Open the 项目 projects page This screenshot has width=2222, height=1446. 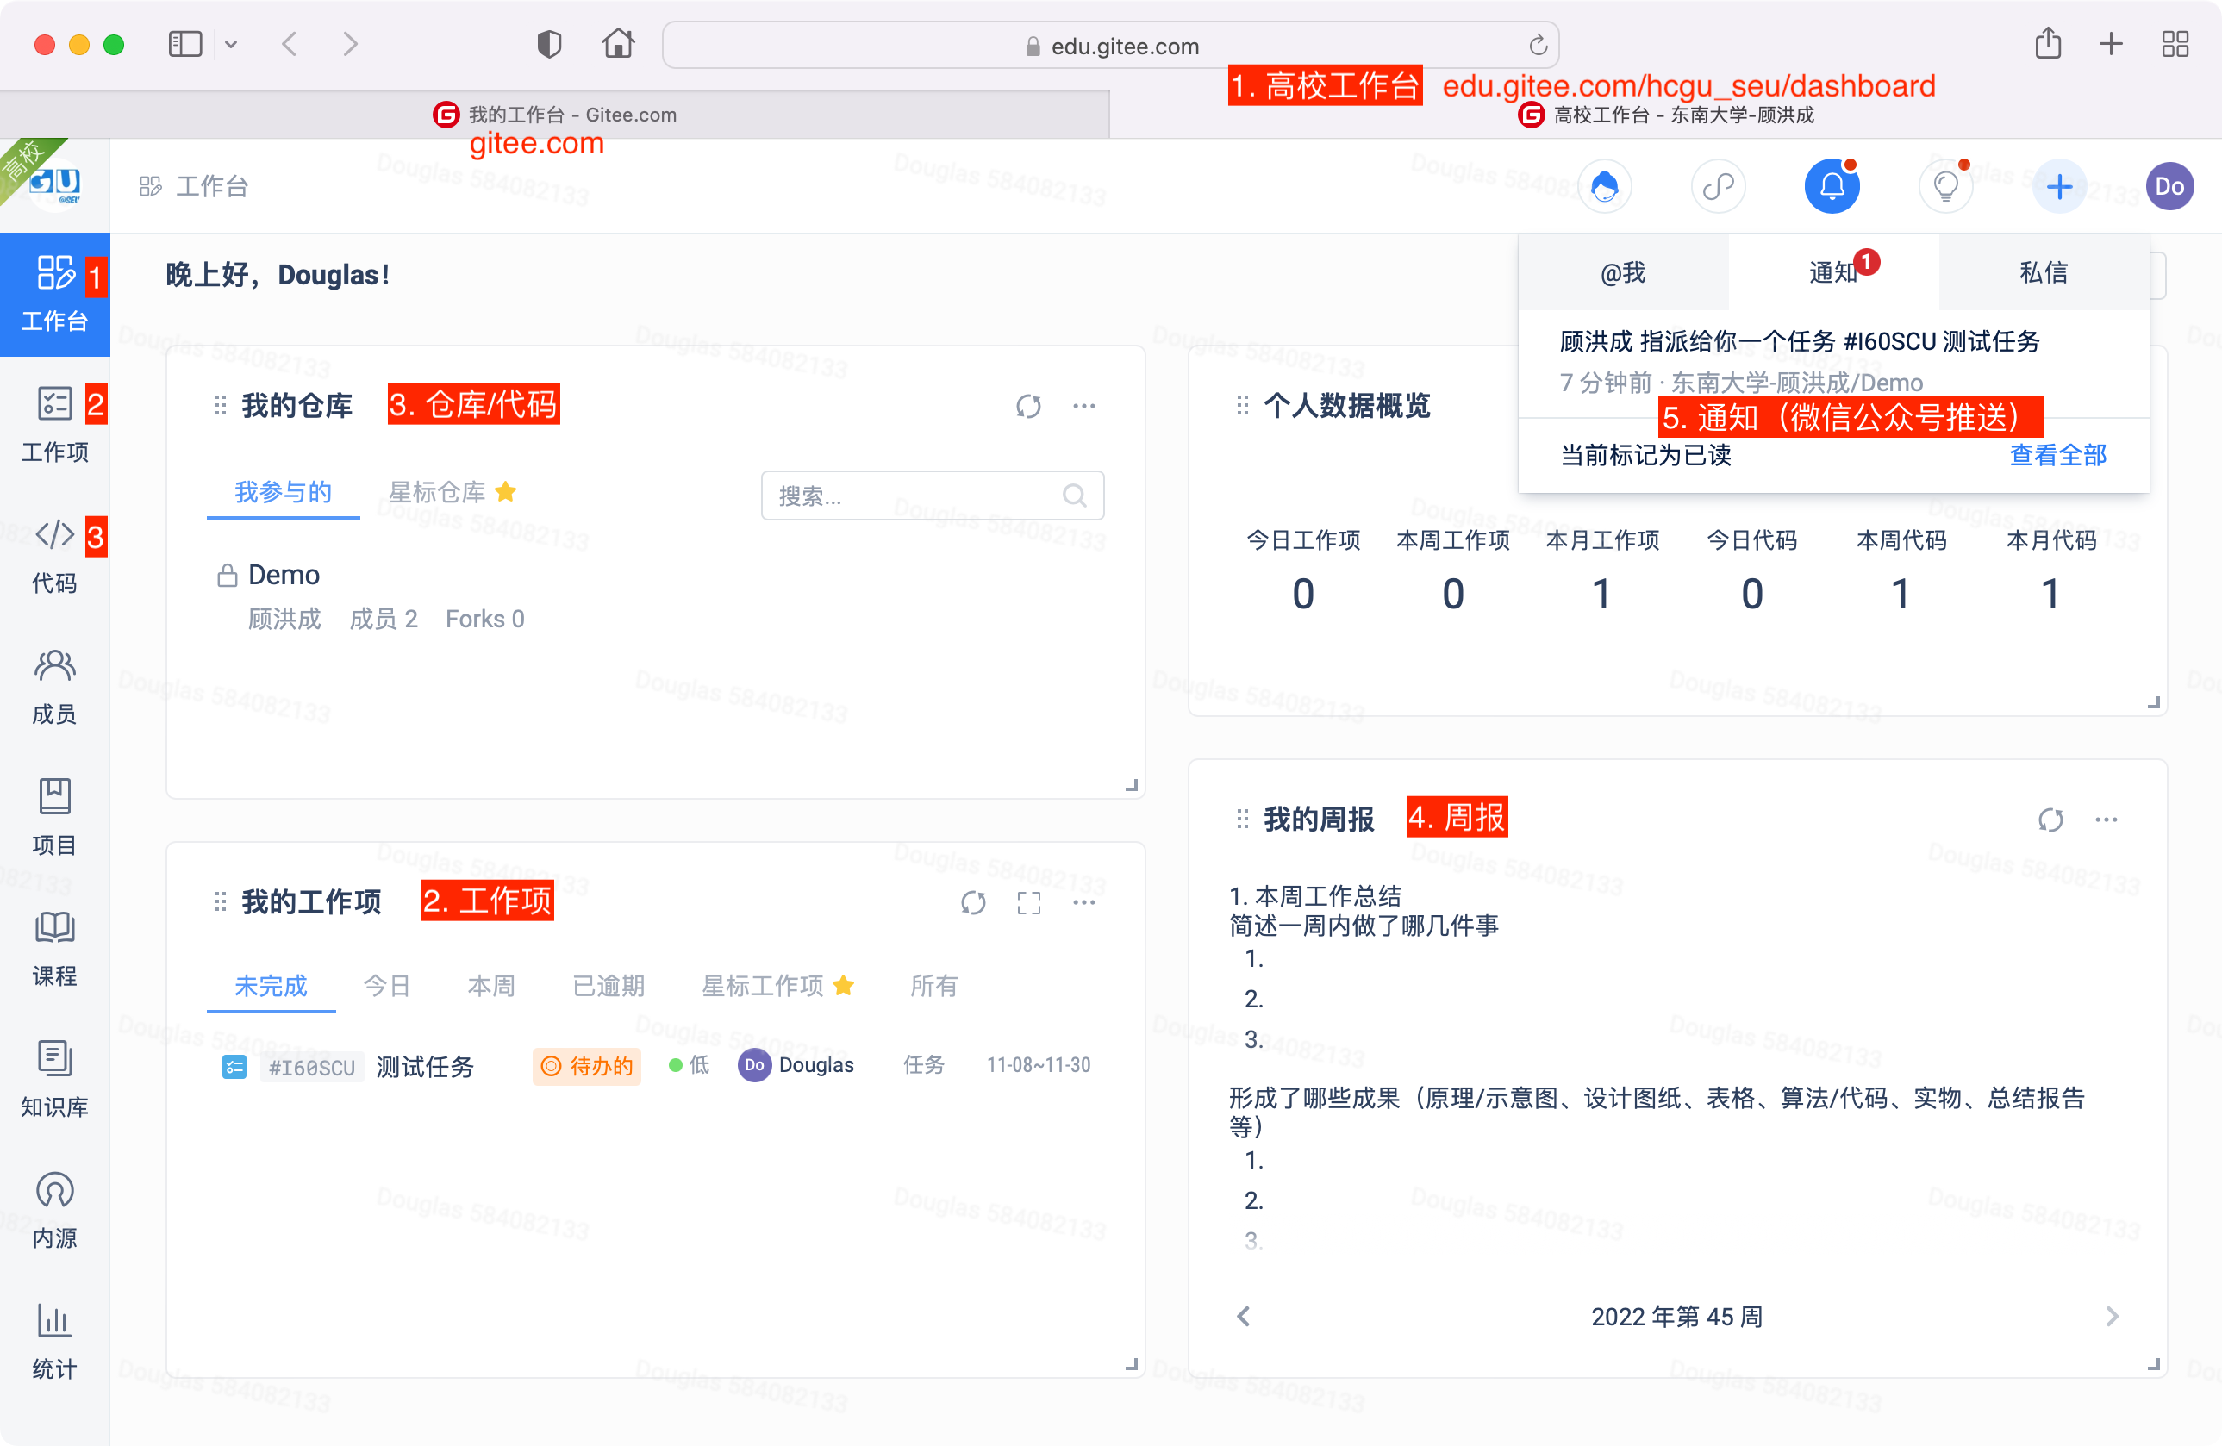(x=54, y=818)
